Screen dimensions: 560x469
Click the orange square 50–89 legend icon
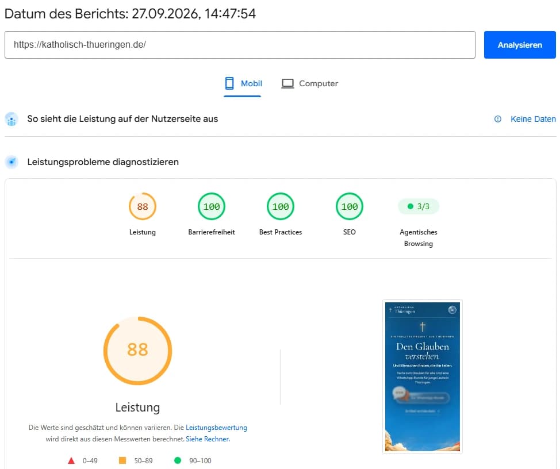pyautogui.click(x=122, y=460)
